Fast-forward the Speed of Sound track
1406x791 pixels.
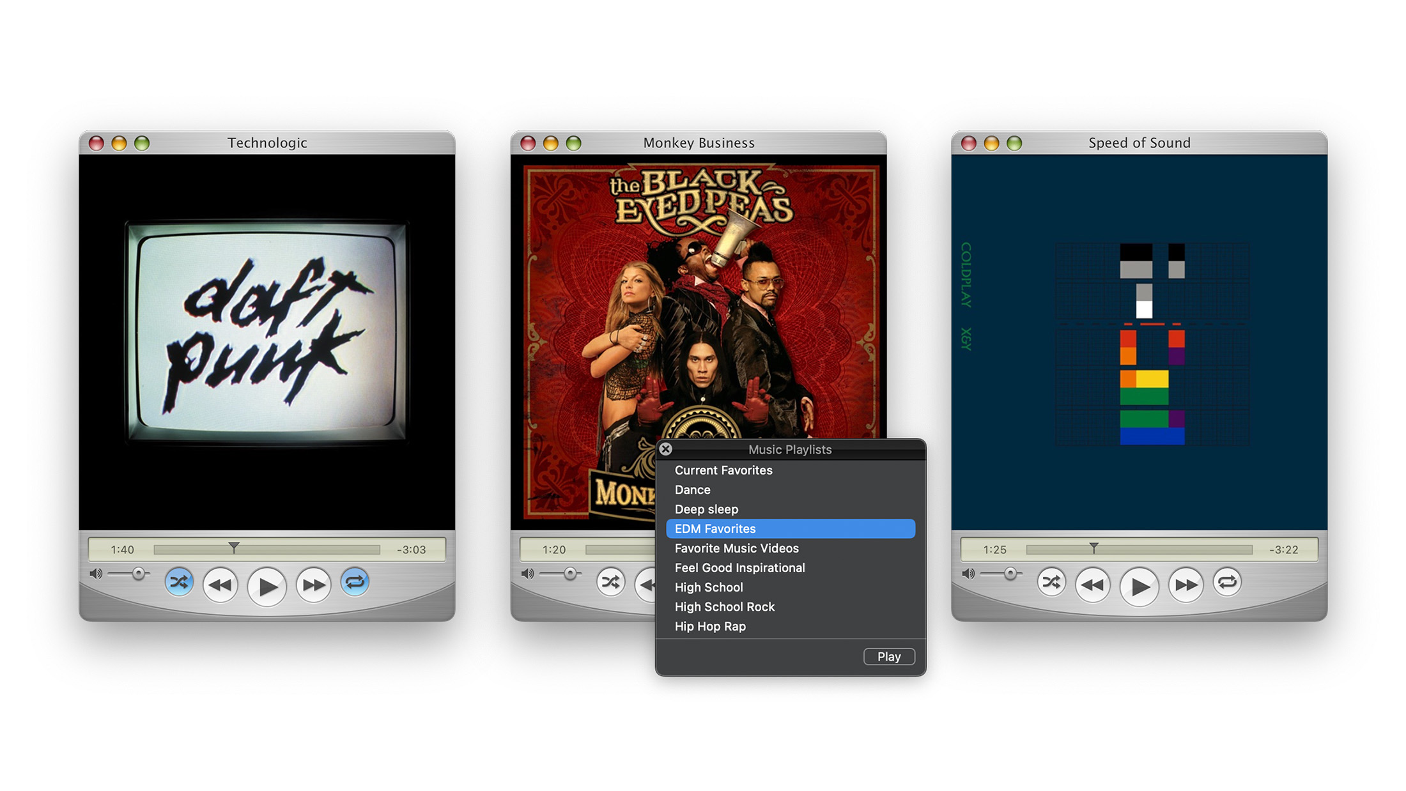(1186, 585)
